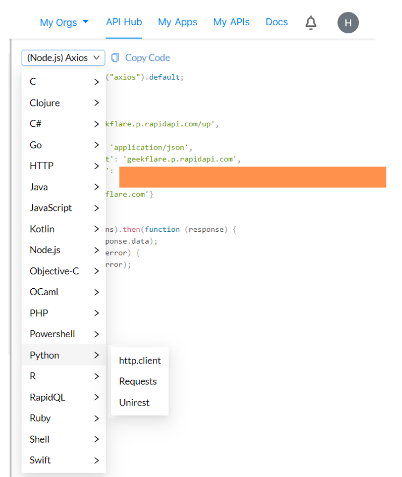Click the Copy Code link text
402x477 pixels.
147,58
